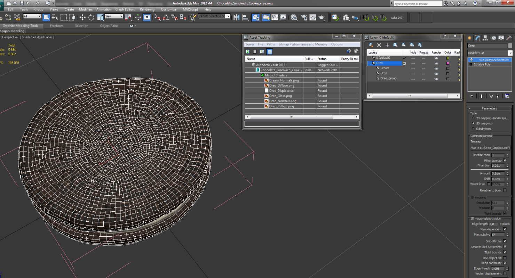The width and height of the screenshot is (515, 278).
Task: Open Paths menu in Asset Tracking
Action: 271,44
